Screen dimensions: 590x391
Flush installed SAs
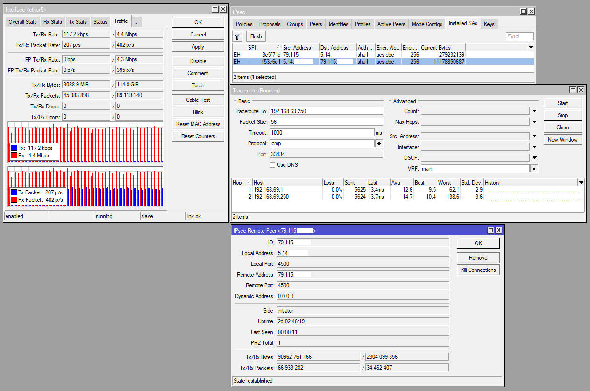point(256,36)
